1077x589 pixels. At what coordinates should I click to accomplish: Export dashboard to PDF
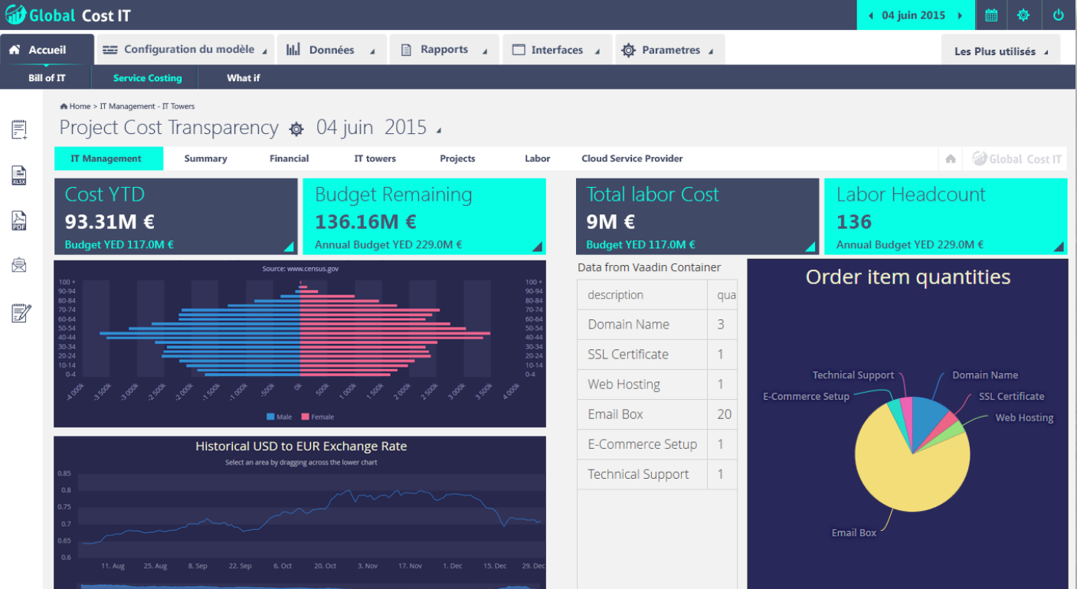coord(19,221)
